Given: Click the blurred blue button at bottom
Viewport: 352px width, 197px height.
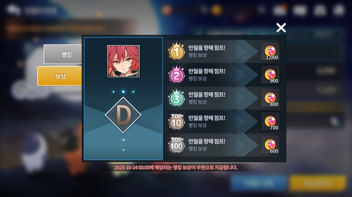Looking at the screenshot, I should coord(259,183).
